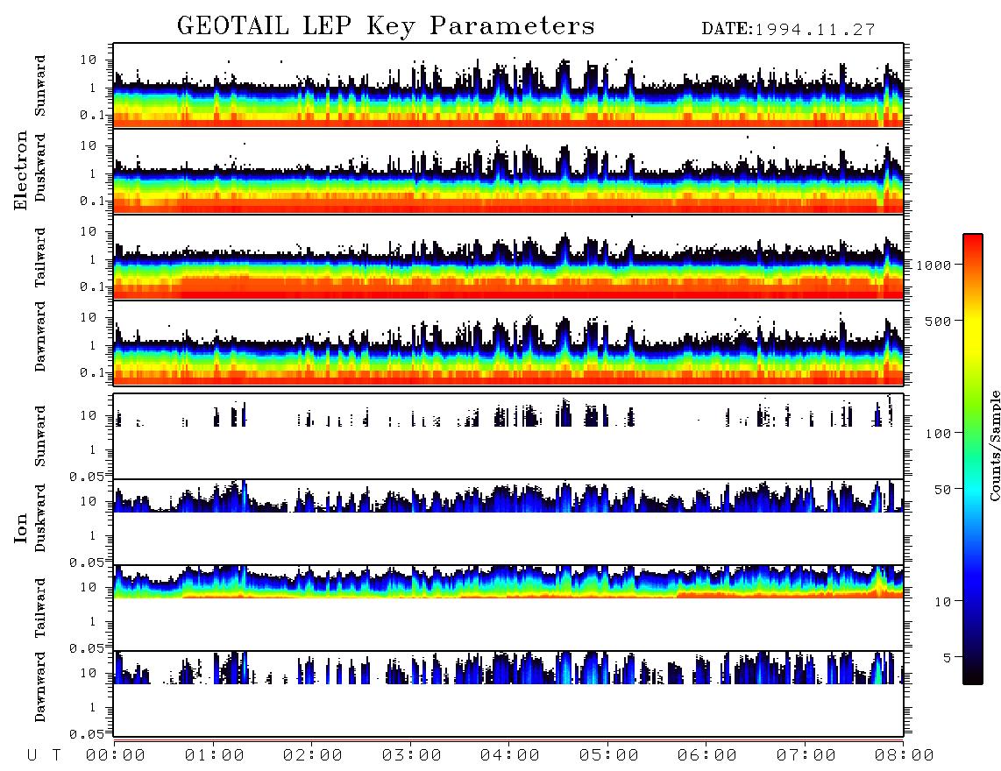Click the 100 colorbar tick label
Image resolution: width=1001 pixels, height=771 pixels.
pos(939,434)
